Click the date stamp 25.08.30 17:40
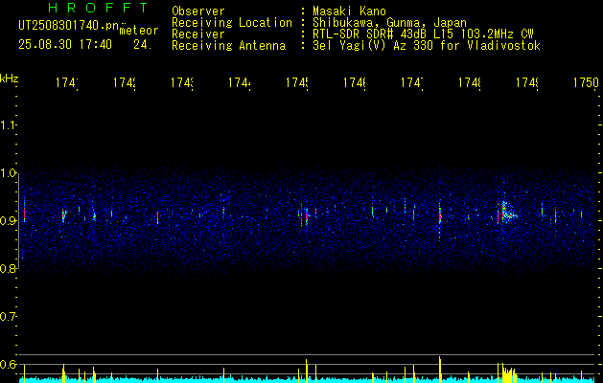 [65, 45]
